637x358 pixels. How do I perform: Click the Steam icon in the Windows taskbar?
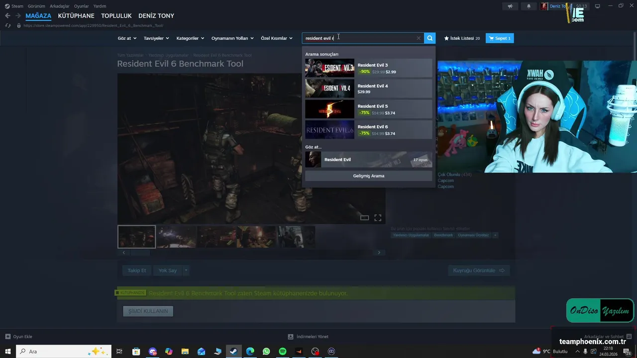coord(233,352)
